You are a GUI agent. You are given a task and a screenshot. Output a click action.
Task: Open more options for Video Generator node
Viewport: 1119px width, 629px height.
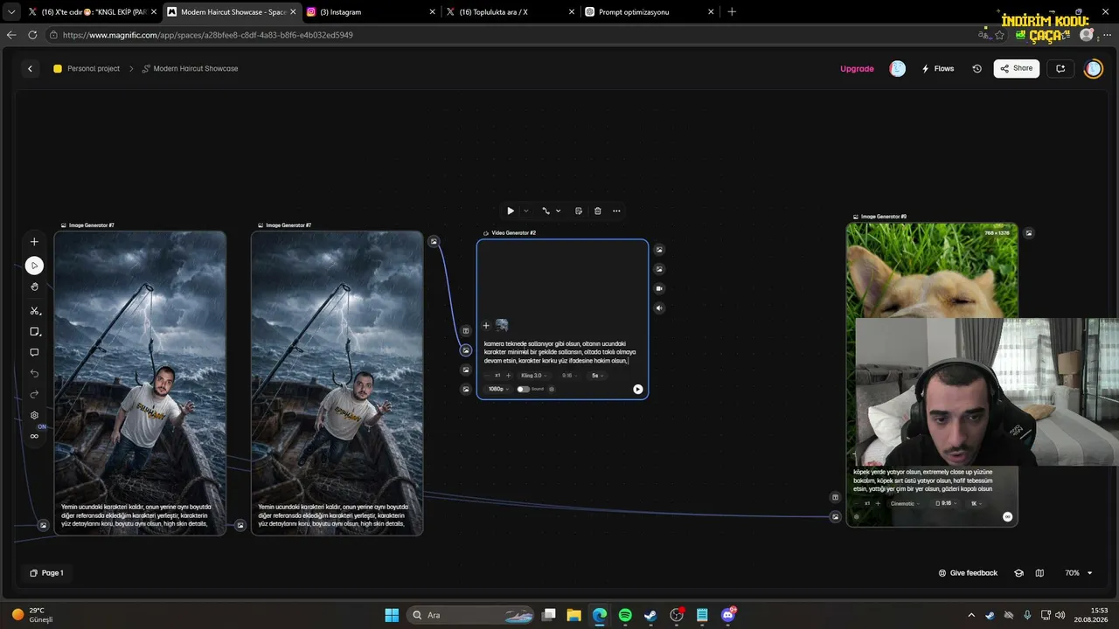coord(616,211)
